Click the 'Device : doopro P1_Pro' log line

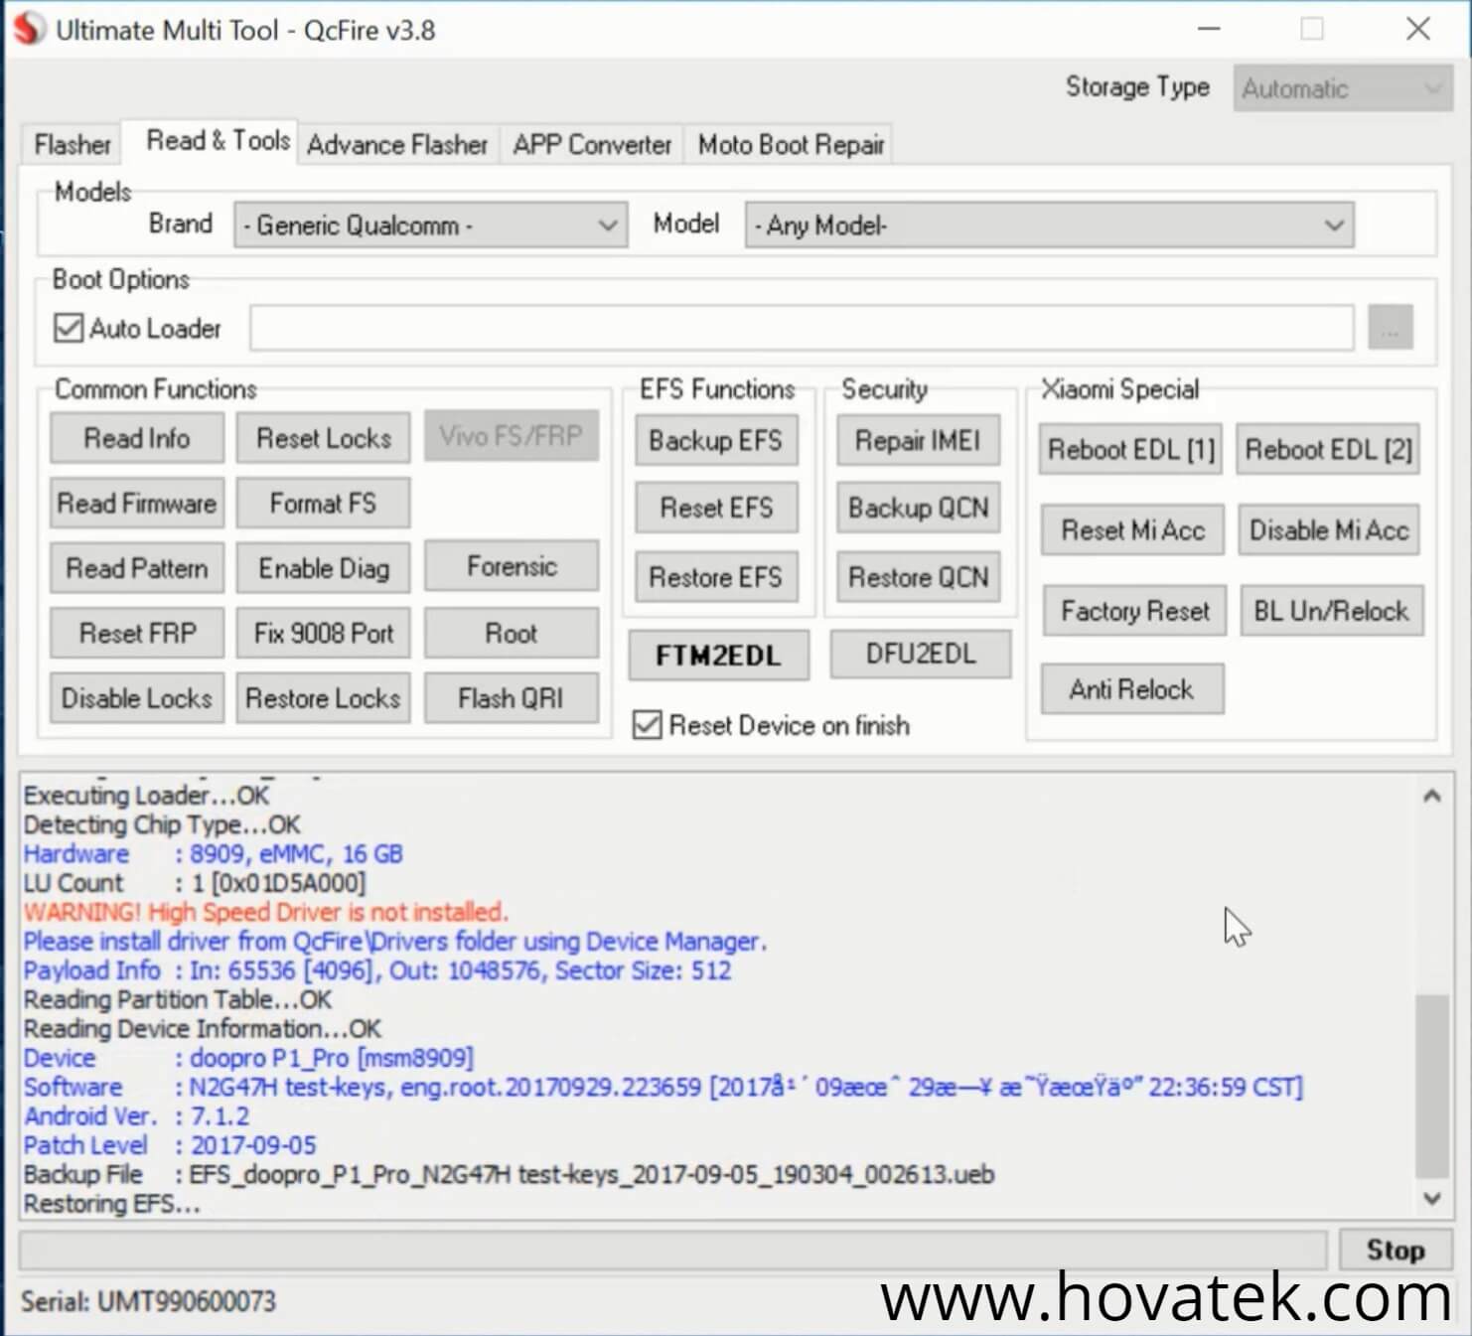pyautogui.click(x=248, y=1058)
